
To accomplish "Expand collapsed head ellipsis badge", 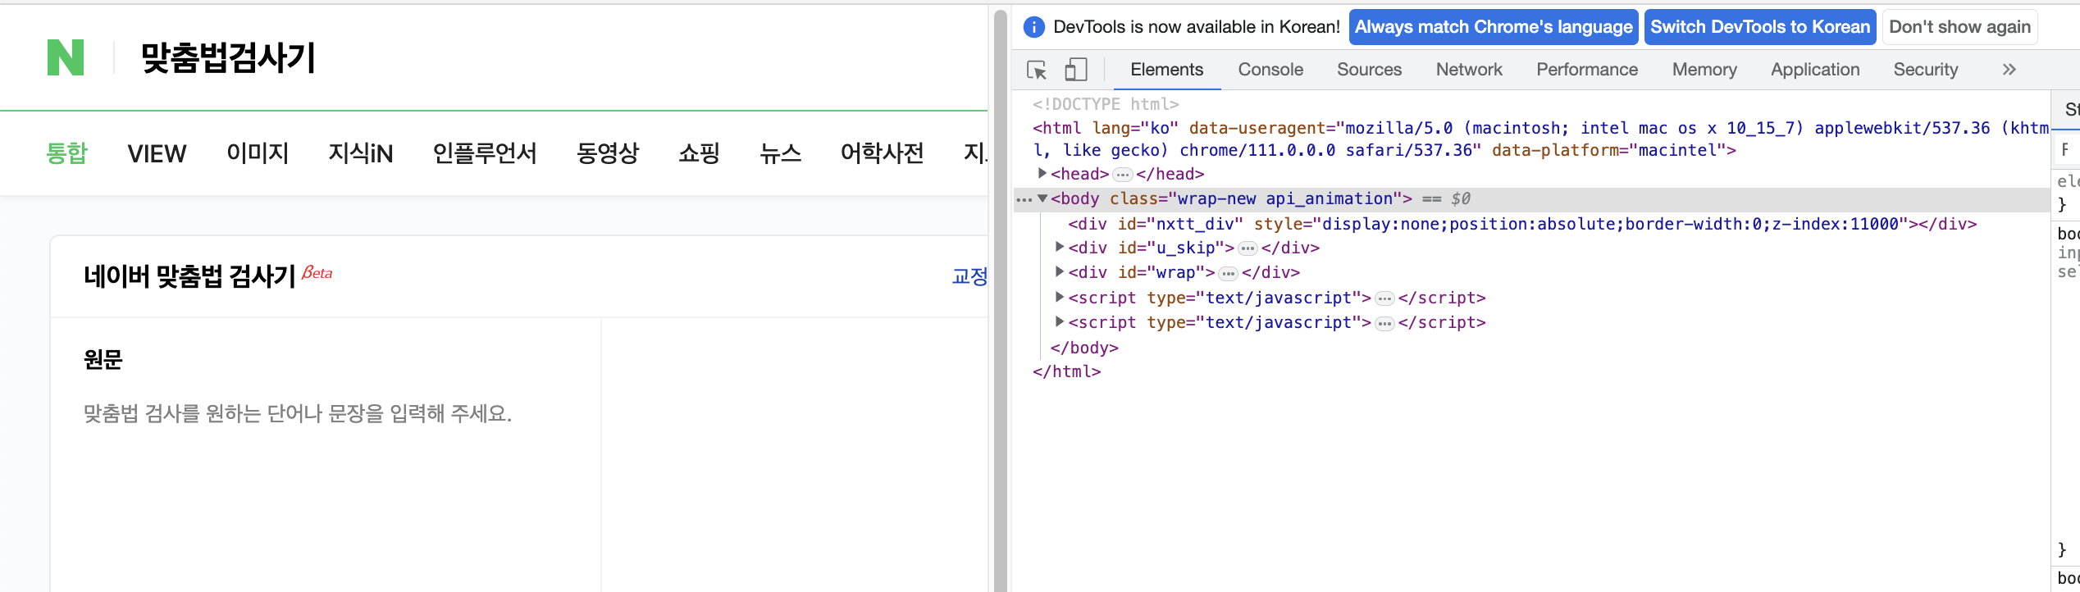I will pyautogui.click(x=1123, y=175).
